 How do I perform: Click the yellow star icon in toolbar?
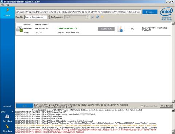(102, 17)
